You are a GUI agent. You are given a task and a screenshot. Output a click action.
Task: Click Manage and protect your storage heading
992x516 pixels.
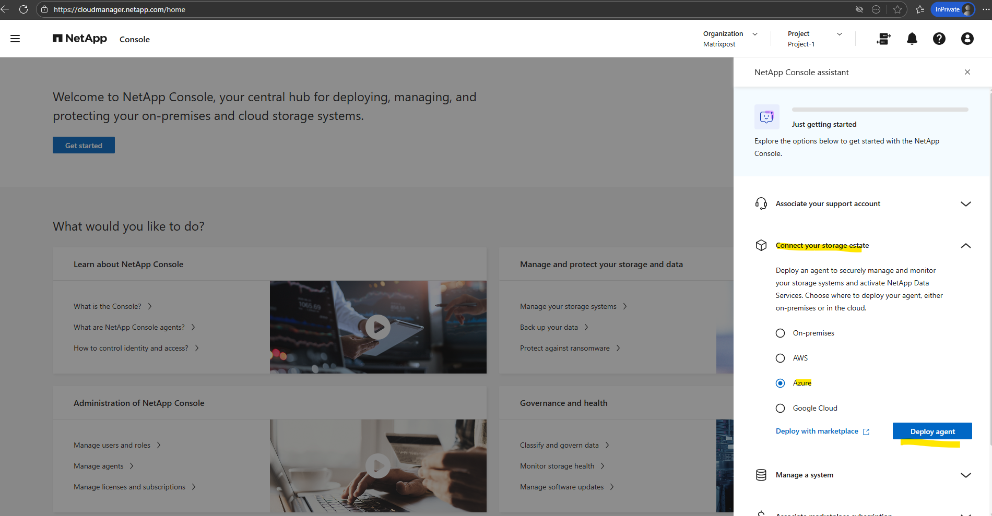click(x=601, y=264)
